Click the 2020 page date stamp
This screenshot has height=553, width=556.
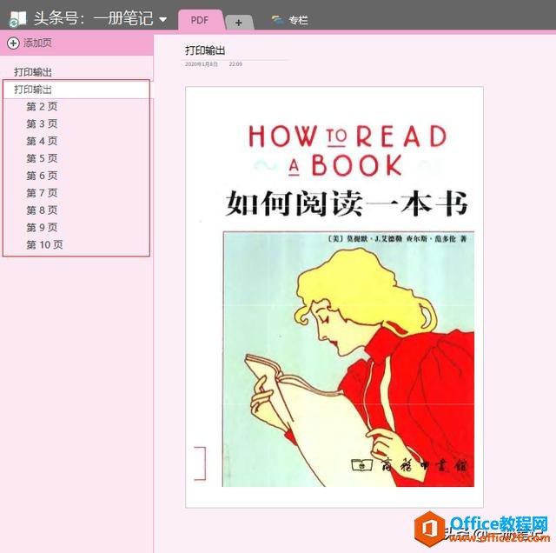tap(201, 64)
